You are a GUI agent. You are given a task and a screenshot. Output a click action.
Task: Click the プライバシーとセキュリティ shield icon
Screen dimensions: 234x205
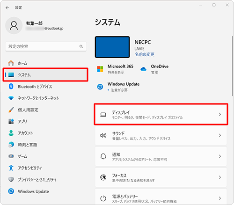click(x=11, y=180)
